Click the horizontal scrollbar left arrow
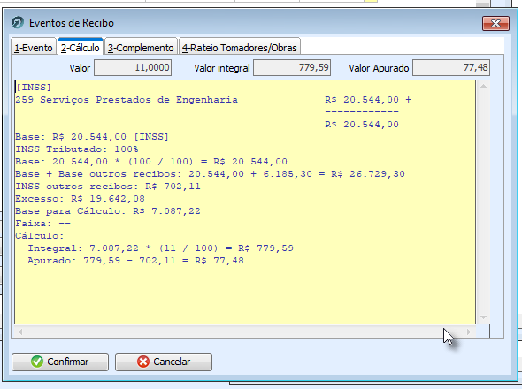Screen dimensions: 522x389 [x=20, y=332]
